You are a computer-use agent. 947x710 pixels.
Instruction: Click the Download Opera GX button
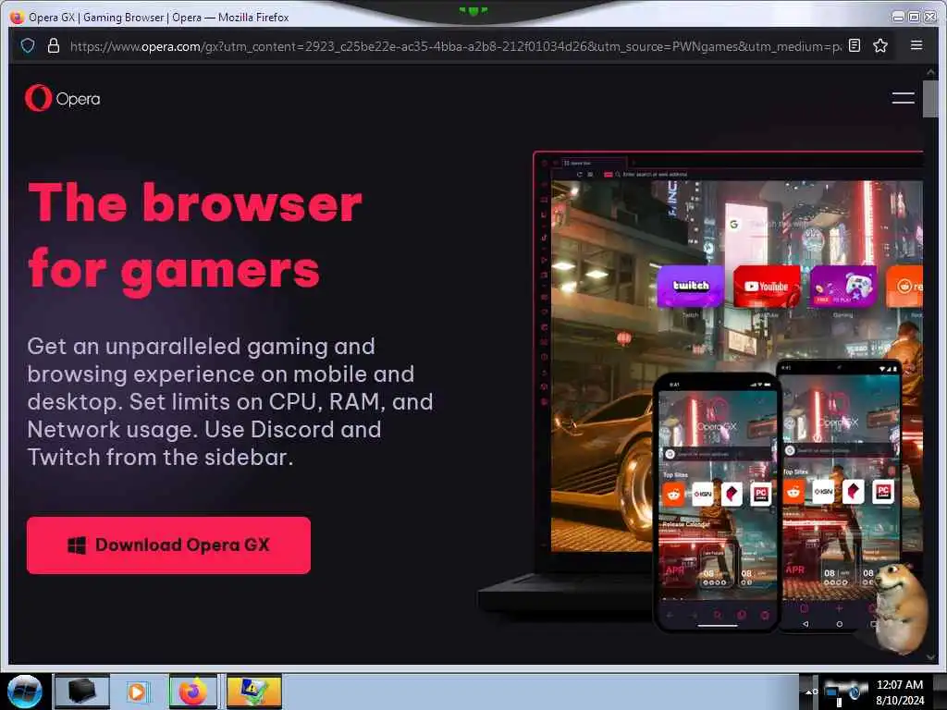168,545
